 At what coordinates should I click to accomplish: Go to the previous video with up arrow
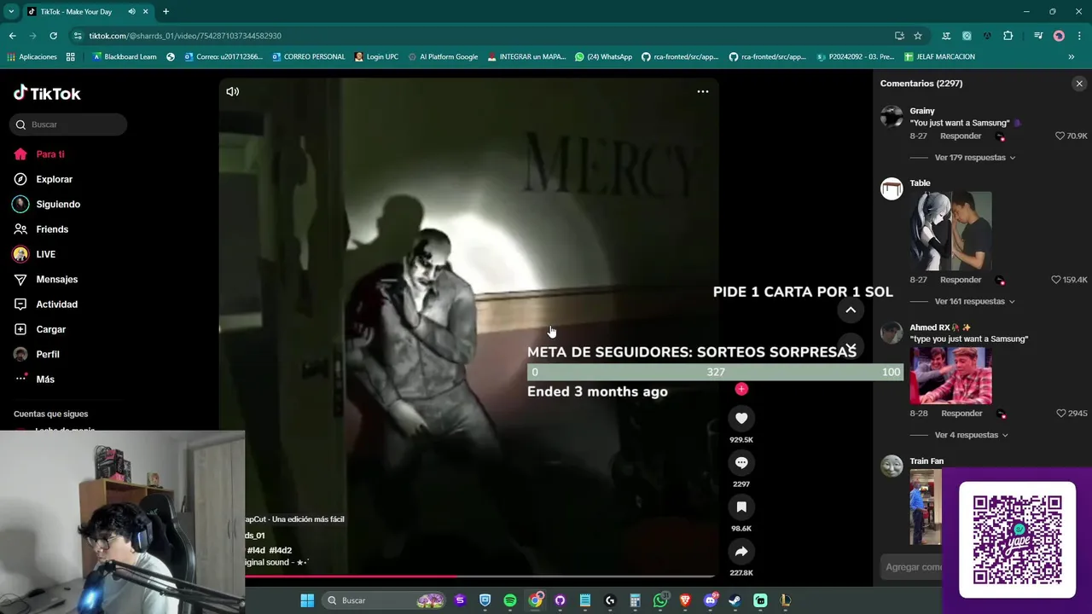(851, 310)
